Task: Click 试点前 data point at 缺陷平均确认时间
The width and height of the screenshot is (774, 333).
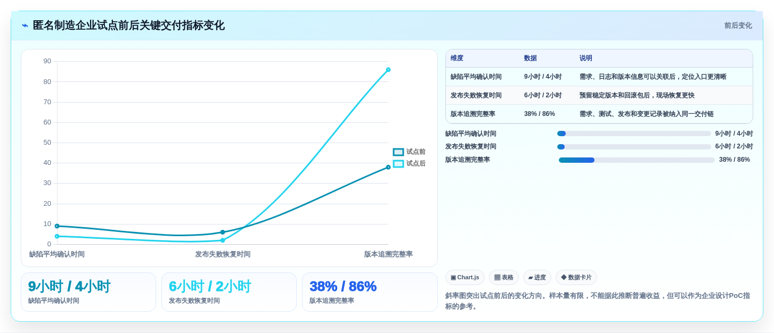Action: pyautogui.click(x=57, y=226)
